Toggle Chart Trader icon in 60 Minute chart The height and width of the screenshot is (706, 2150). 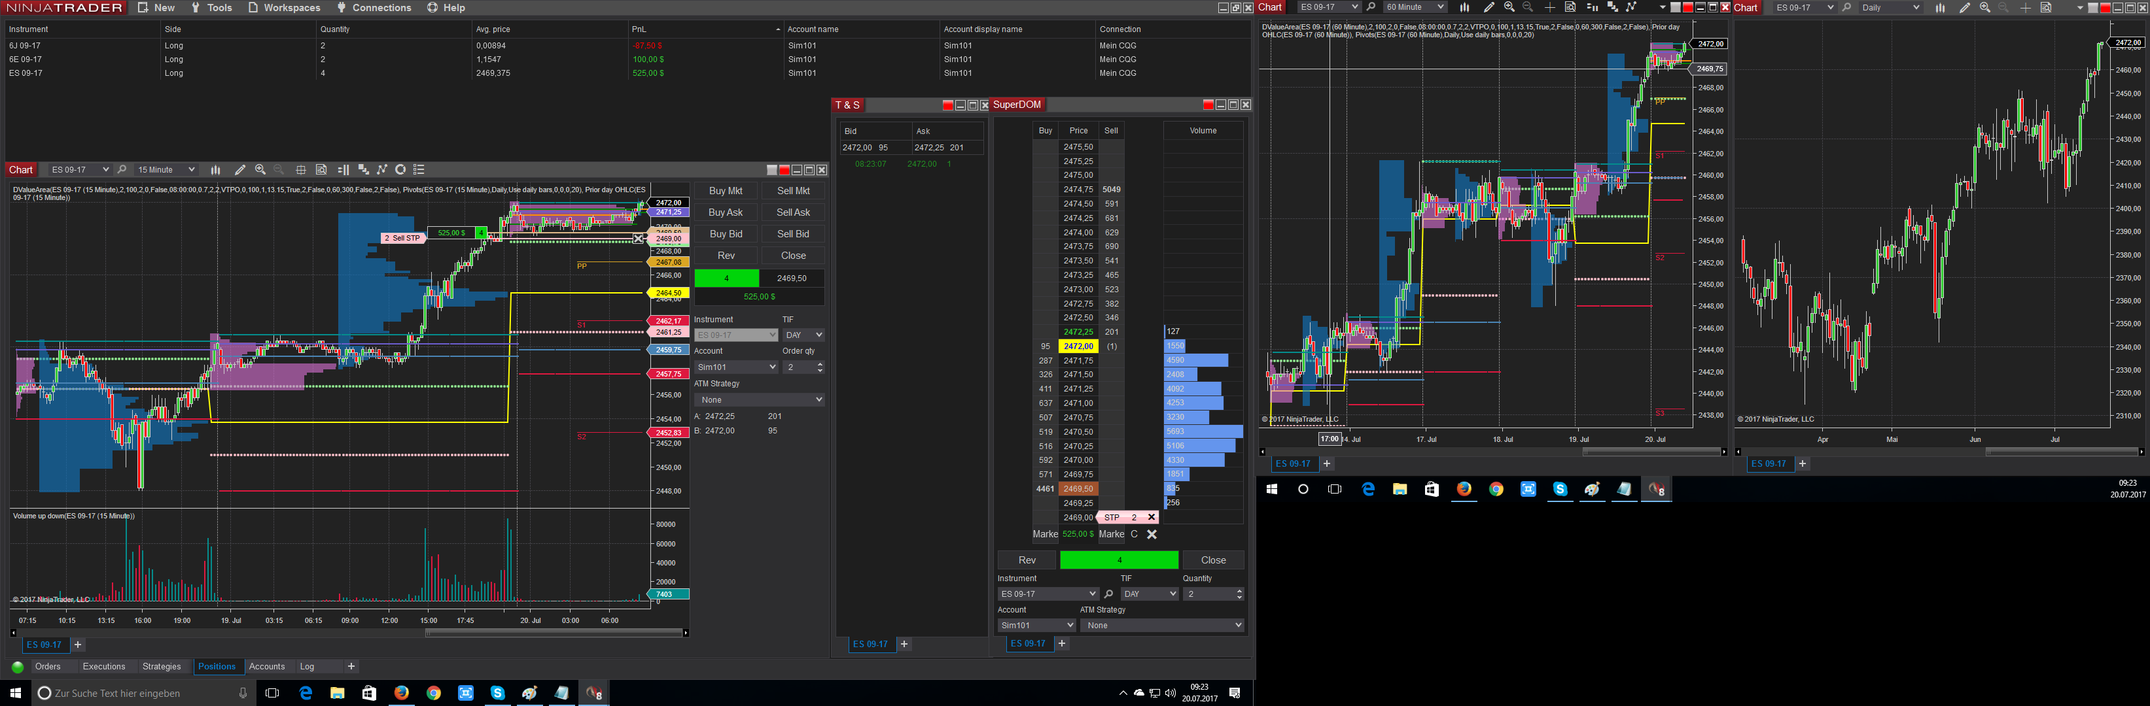tap(1593, 7)
